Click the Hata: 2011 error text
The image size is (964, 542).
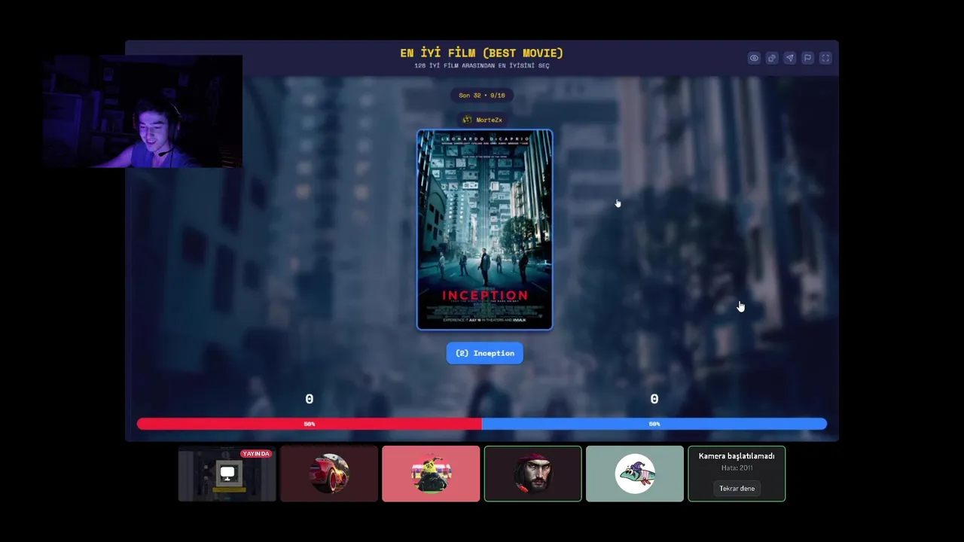coord(737,468)
